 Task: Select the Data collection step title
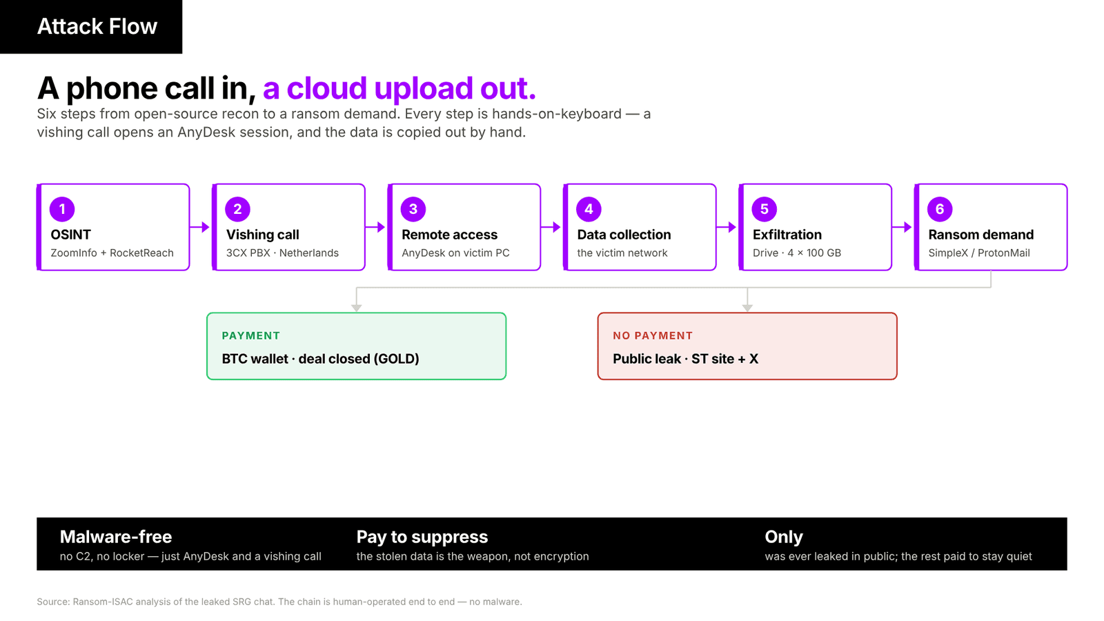click(624, 235)
